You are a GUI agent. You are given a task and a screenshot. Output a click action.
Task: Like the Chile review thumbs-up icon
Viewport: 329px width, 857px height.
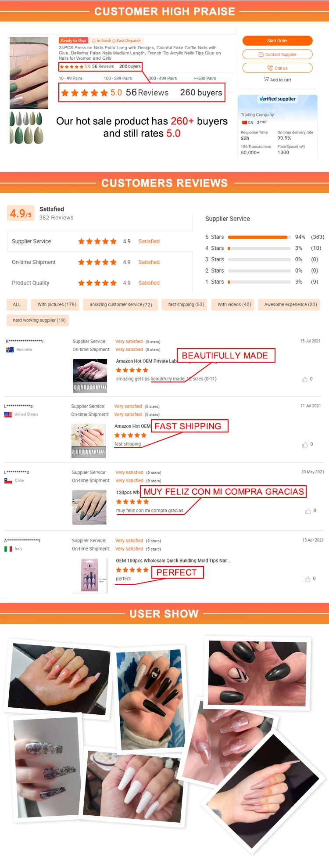click(308, 511)
